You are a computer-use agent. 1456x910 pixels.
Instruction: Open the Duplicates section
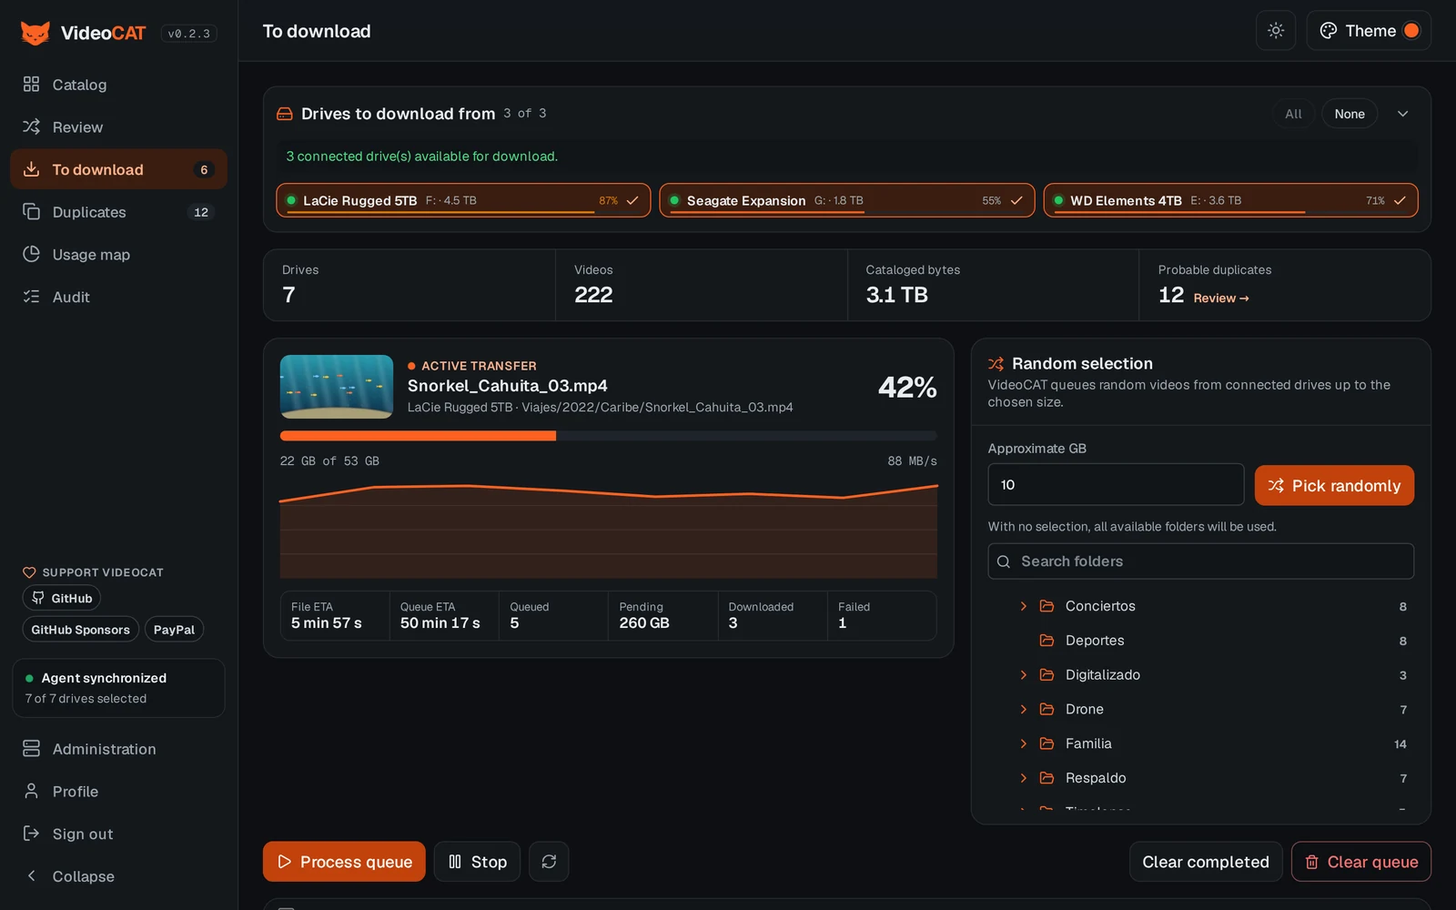click(x=118, y=212)
